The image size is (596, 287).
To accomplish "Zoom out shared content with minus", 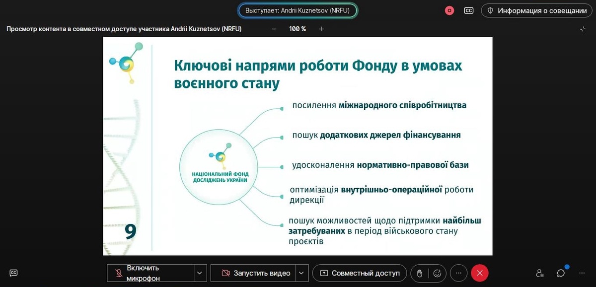I will click(274, 29).
